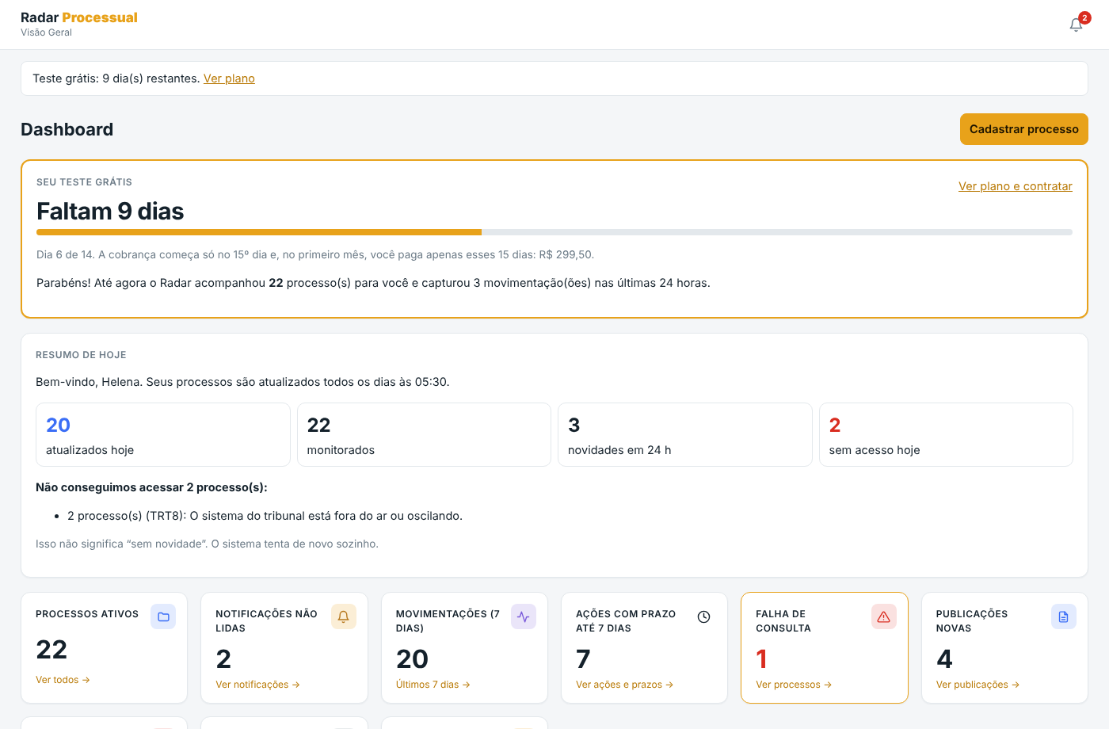Open the Ver ações e prazos link

[624, 685]
